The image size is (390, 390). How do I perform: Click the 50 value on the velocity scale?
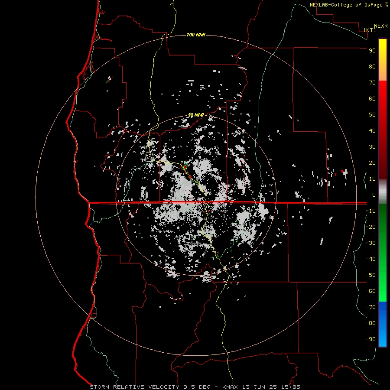point(372,115)
